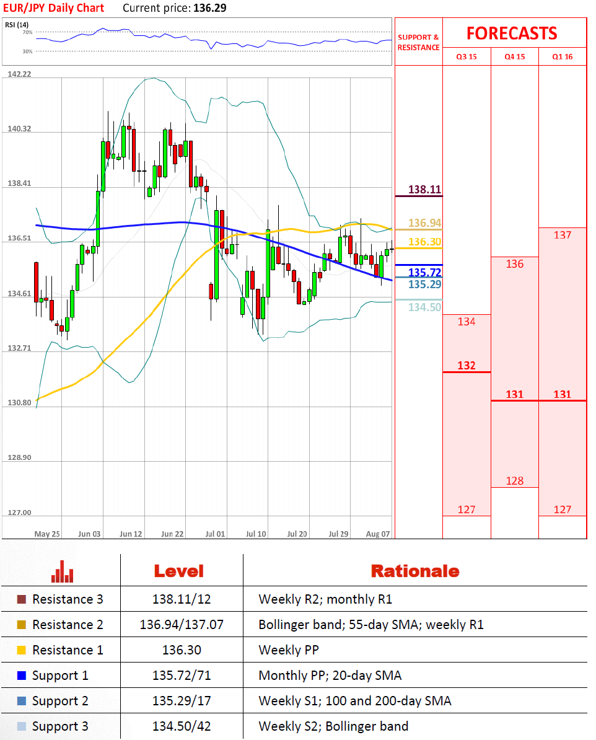The height and width of the screenshot is (740, 596).
Task: Click the Support 3 row label
Action: click(x=60, y=727)
